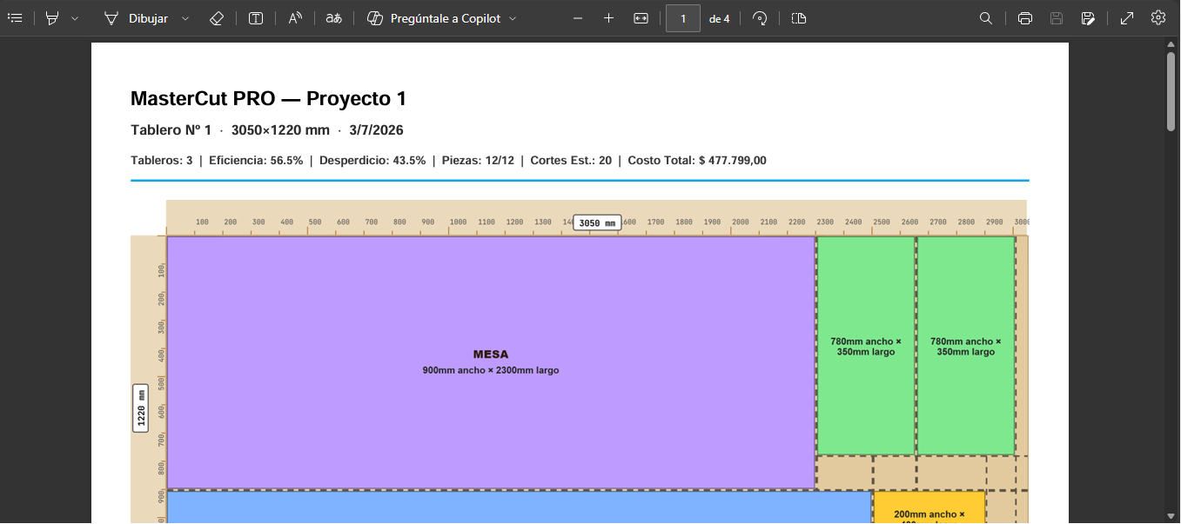Click the orange 200mm ancho piece

click(929, 507)
